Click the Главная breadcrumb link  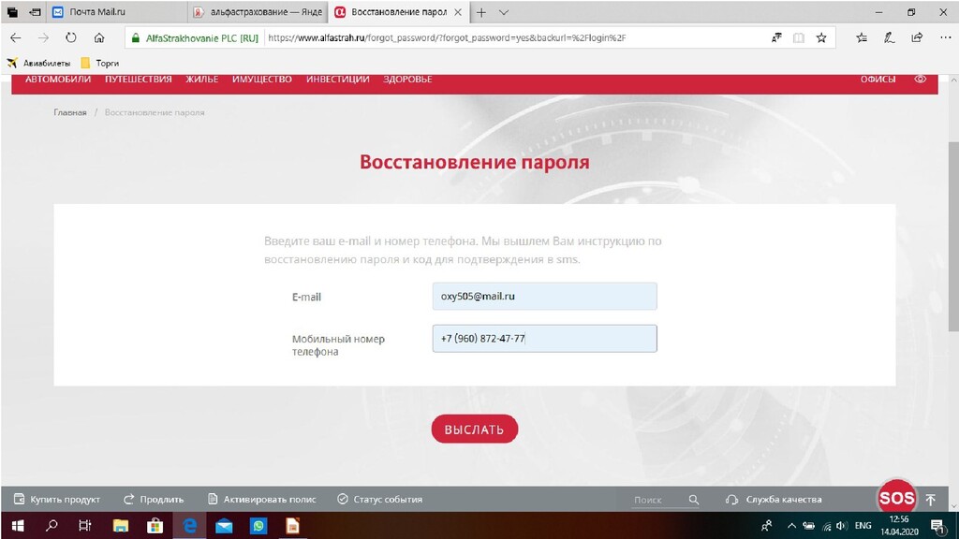pyautogui.click(x=69, y=112)
